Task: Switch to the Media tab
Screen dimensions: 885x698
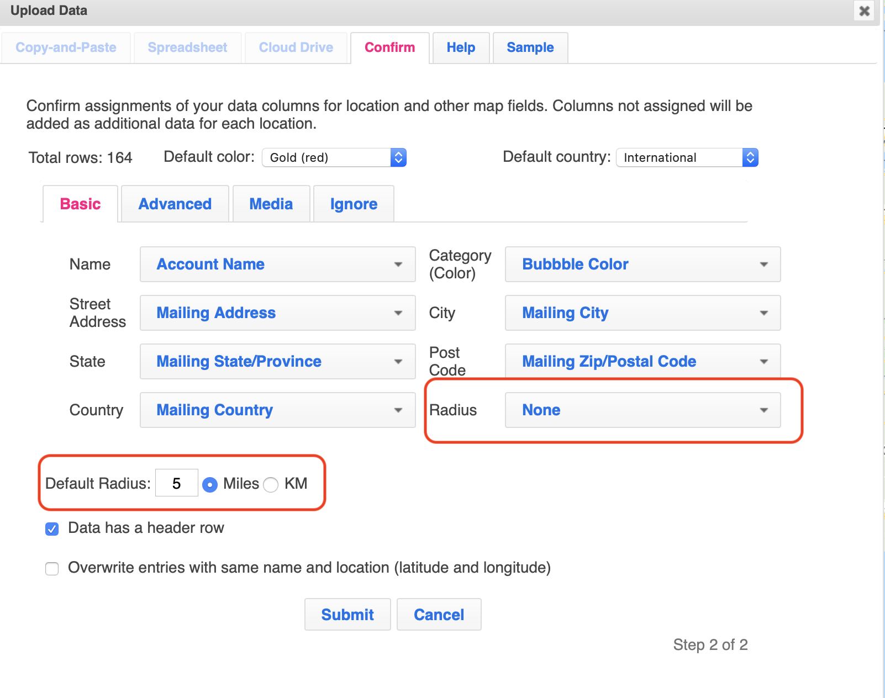Action: tap(271, 204)
